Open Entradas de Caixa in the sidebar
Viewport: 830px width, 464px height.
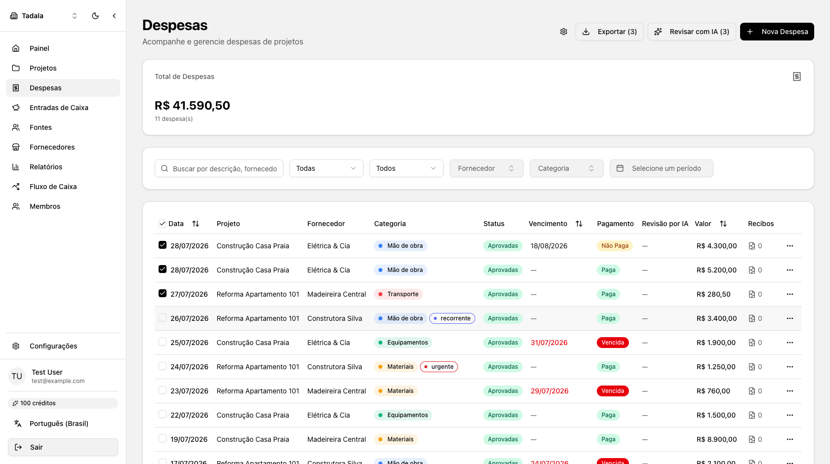[63, 108]
